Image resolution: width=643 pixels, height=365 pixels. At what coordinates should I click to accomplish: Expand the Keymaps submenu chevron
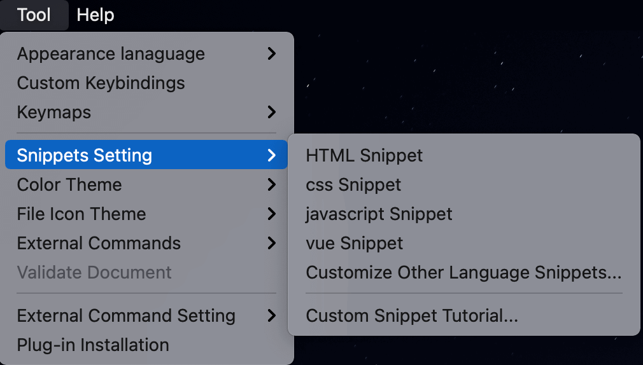pos(271,112)
